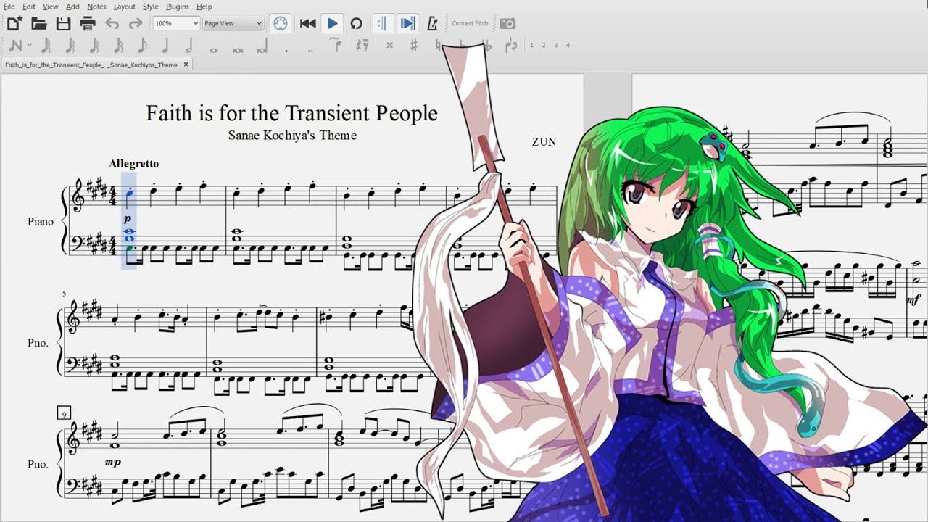Open the Edit menu
The width and height of the screenshot is (928, 522).
click(x=29, y=7)
